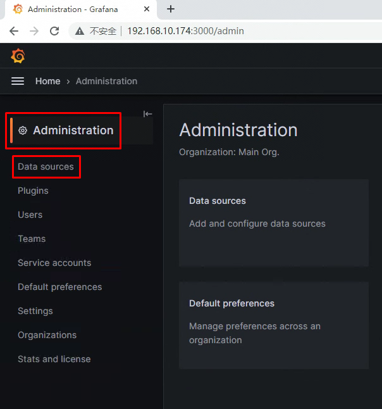Select Administration heading in the sidebar
Viewport: 382px width, 409px height.
pos(73,130)
